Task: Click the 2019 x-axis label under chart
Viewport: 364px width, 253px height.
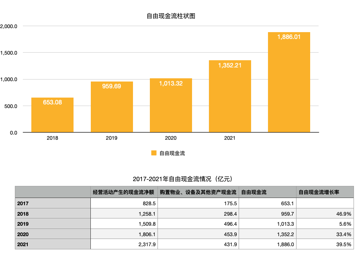Action: (x=111, y=138)
